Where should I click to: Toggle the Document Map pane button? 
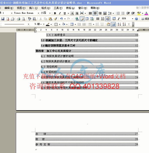(114, 19)
